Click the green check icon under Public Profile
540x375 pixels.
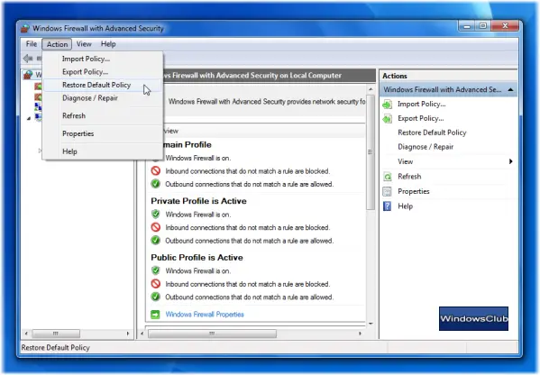tap(156, 297)
